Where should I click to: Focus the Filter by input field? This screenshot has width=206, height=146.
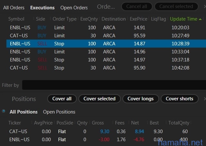pyautogui.click(x=114, y=85)
